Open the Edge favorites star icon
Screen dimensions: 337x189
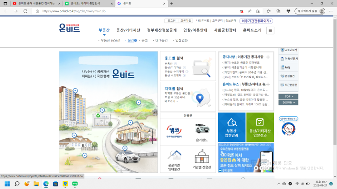[269, 11]
